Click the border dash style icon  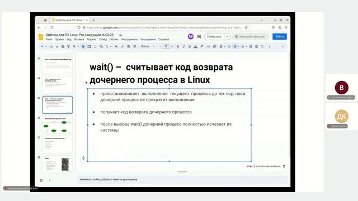[134, 46]
